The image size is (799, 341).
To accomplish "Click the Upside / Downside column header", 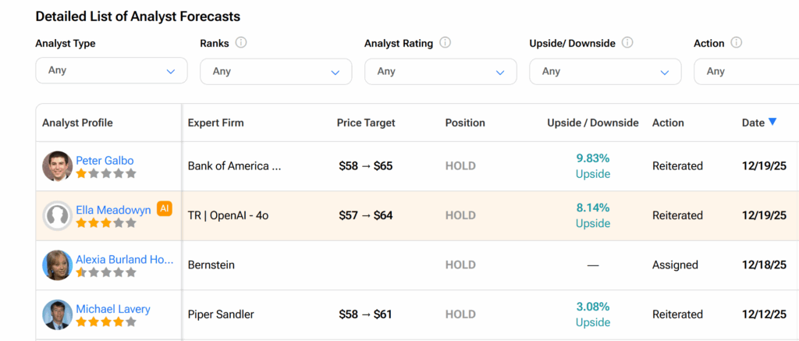I will [593, 123].
